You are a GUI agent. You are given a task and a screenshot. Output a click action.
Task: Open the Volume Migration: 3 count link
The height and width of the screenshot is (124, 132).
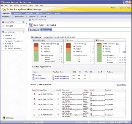[22, 41]
